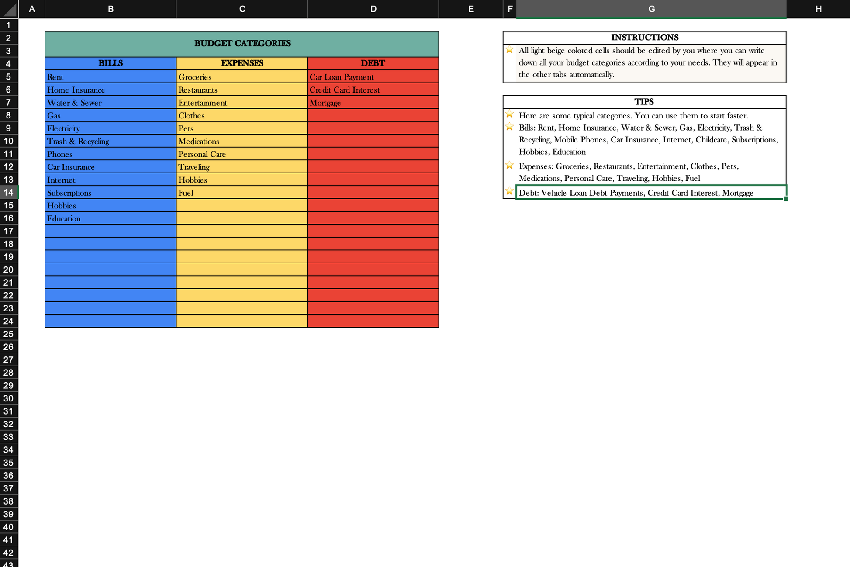Screen dimensions: 850x567
Task: Select row 14 header
Action: [x=9, y=193]
